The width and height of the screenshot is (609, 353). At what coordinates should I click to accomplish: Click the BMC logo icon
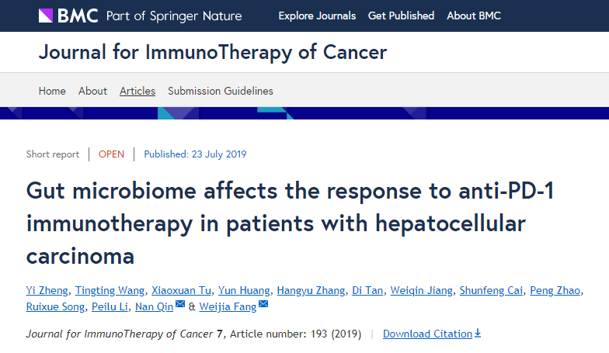(x=47, y=16)
